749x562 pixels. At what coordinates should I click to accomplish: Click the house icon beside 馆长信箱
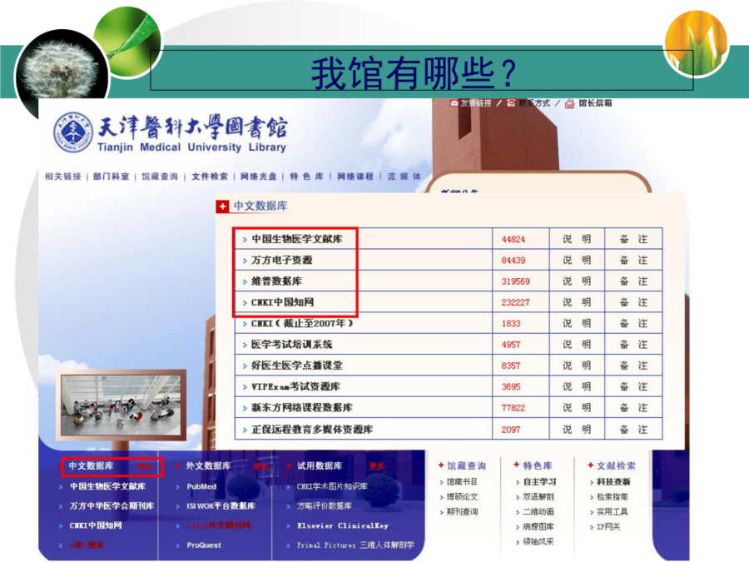point(569,103)
